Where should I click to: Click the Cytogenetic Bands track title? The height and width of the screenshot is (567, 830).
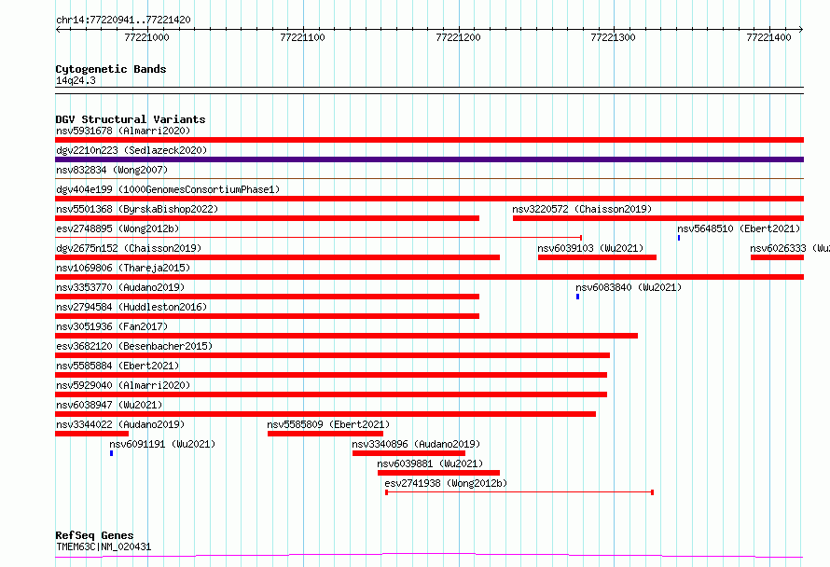111,69
